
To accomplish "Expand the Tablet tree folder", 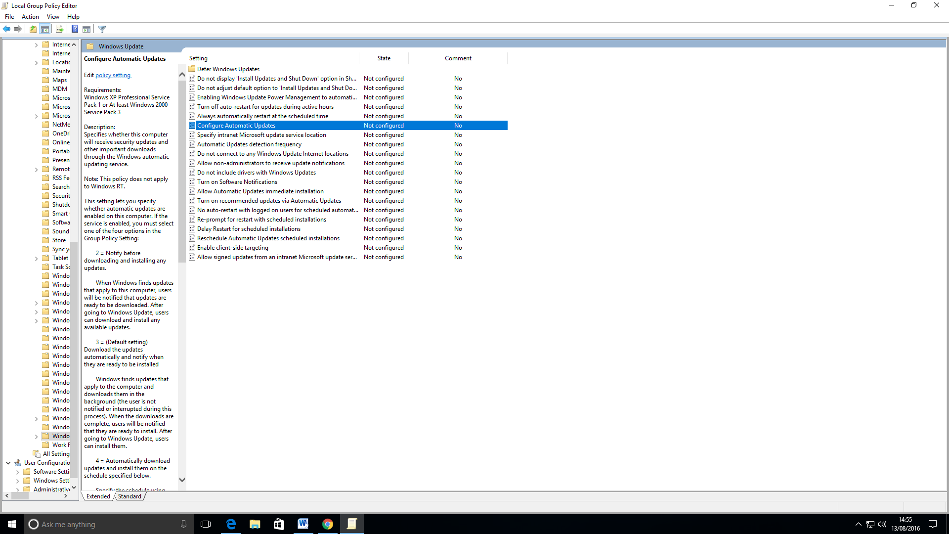I will point(36,259).
